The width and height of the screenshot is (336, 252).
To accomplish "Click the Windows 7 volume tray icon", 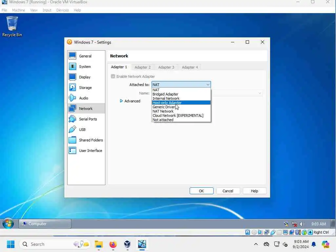I will point(302,224).
